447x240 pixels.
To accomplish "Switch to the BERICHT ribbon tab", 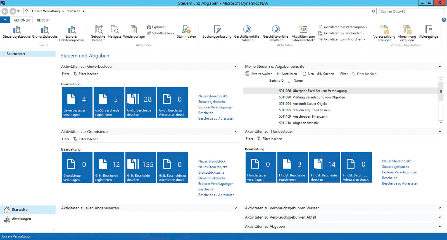I will 43,20.
